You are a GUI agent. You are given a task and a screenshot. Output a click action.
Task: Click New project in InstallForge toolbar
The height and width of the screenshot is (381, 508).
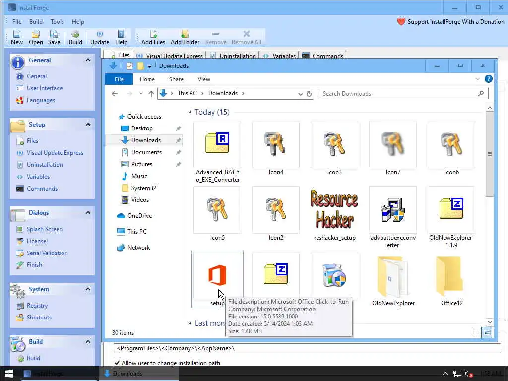pyautogui.click(x=17, y=37)
